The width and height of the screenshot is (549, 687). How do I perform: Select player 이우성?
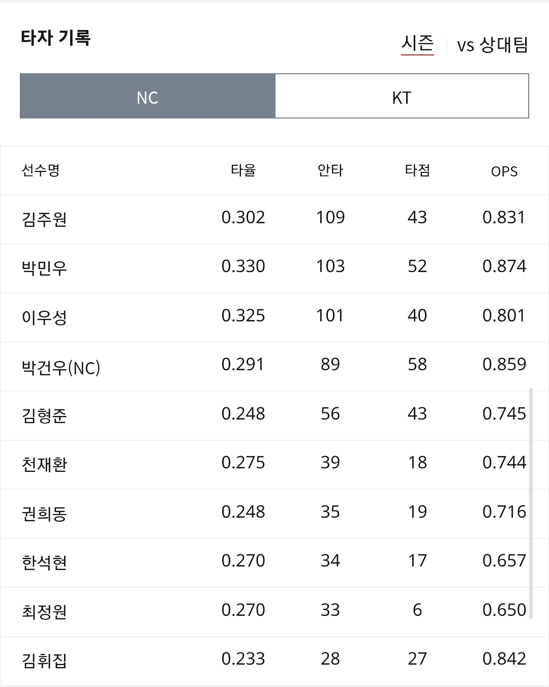(274, 318)
